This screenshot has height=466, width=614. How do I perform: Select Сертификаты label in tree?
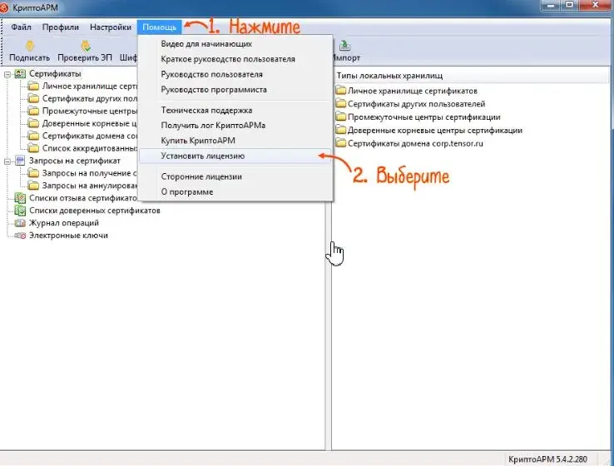pyautogui.click(x=55, y=73)
